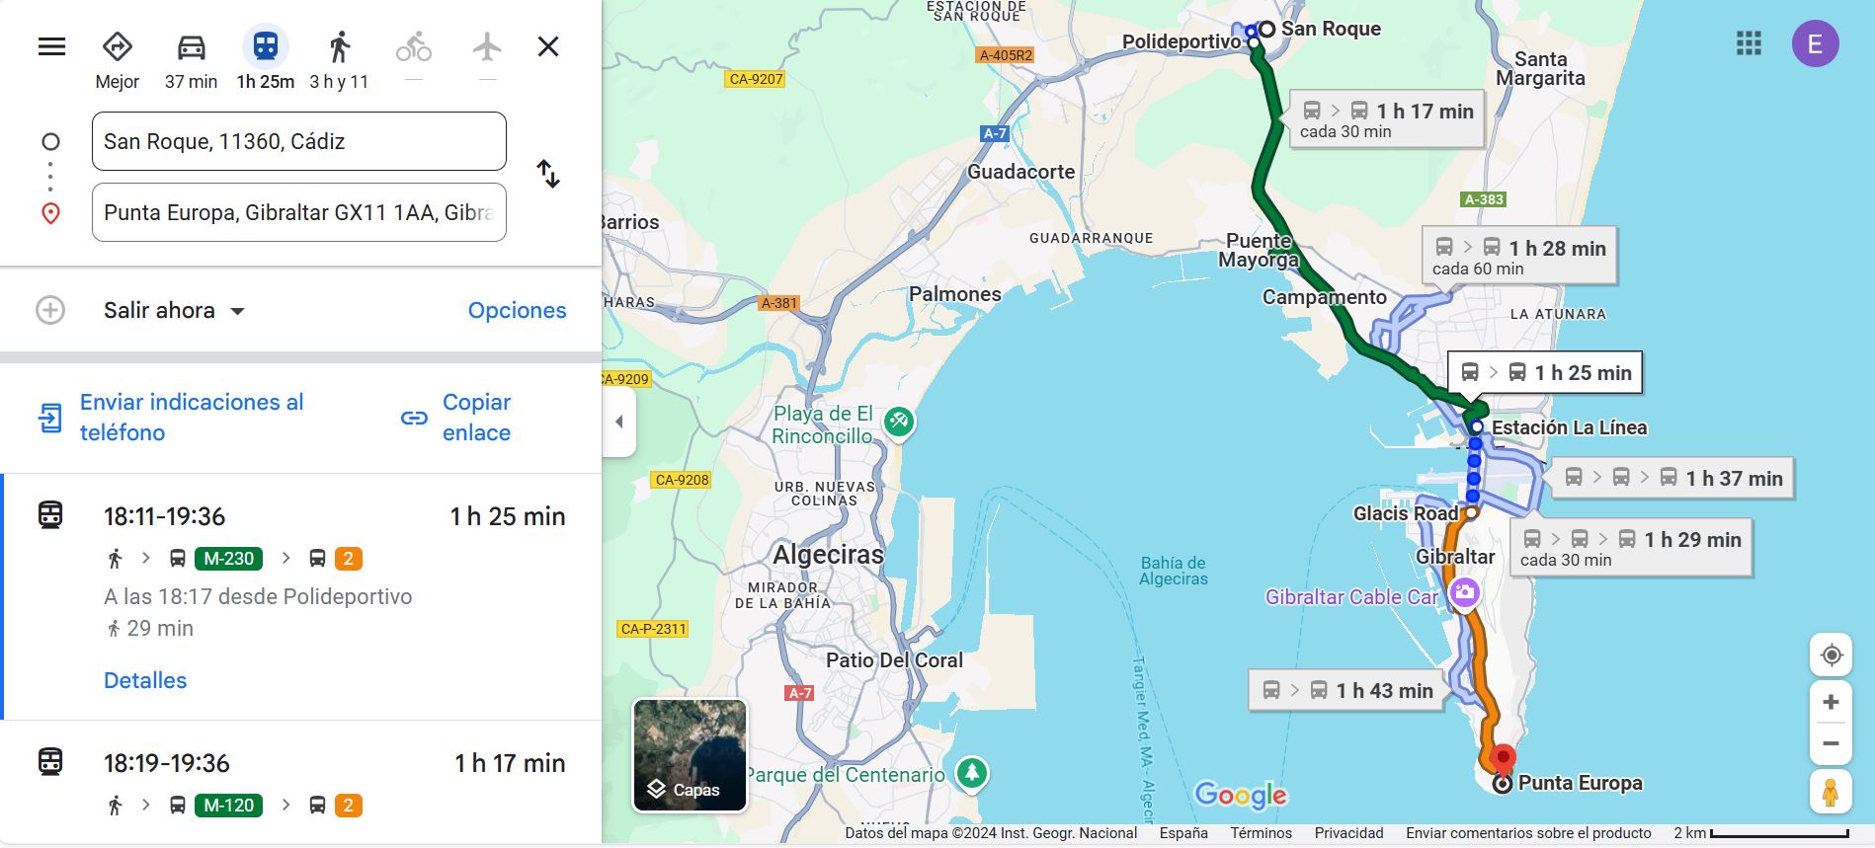Collapse the side panel
This screenshot has height=848, width=1875.
click(619, 422)
